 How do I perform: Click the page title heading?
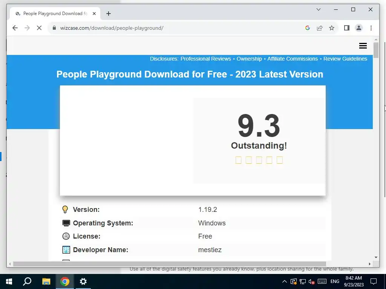coord(190,74)
